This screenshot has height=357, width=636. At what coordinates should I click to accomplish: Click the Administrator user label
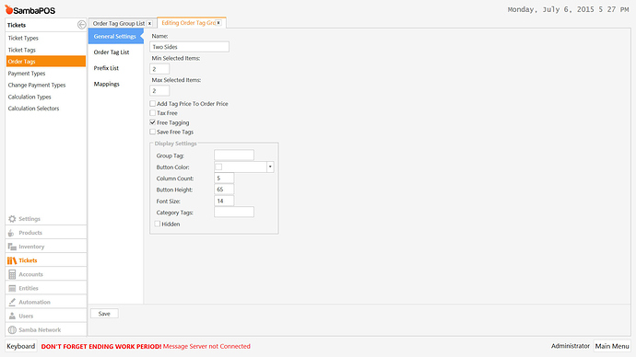click(571, 346)
